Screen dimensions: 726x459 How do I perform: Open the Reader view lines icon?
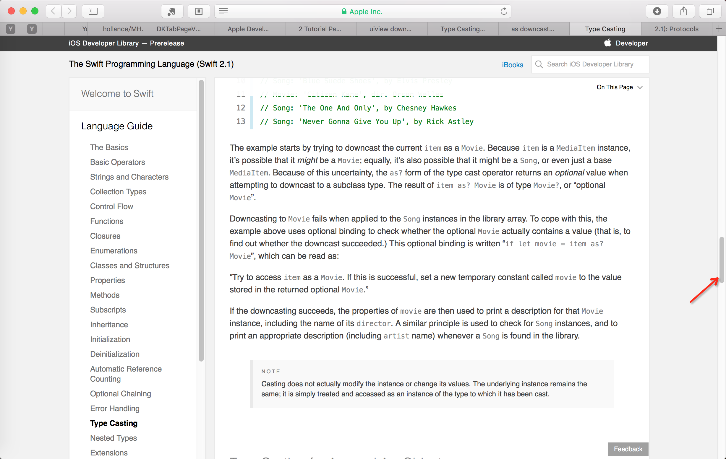pyautogui.click(x=223, y=11)
